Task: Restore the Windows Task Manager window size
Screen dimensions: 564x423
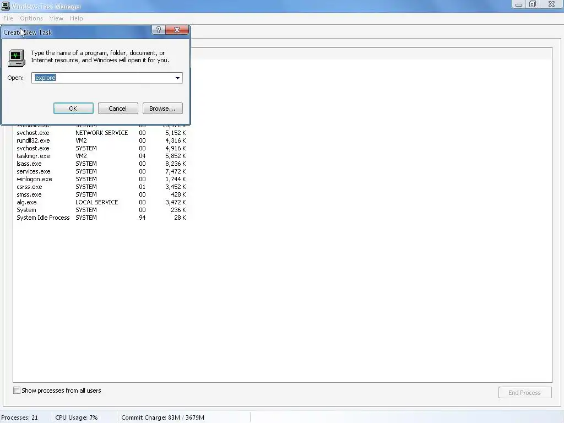Action: [533, 4]
